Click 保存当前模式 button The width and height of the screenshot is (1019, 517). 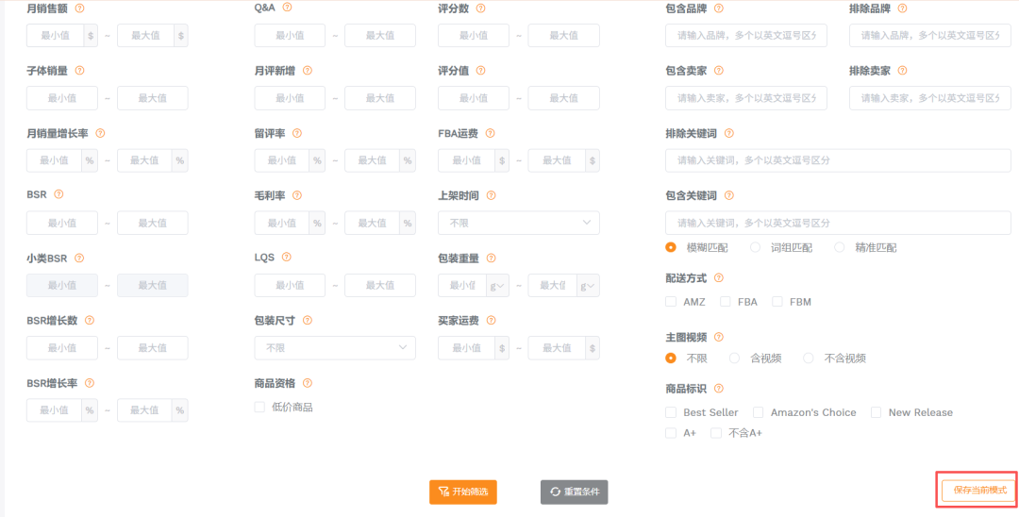pos(980,491)
